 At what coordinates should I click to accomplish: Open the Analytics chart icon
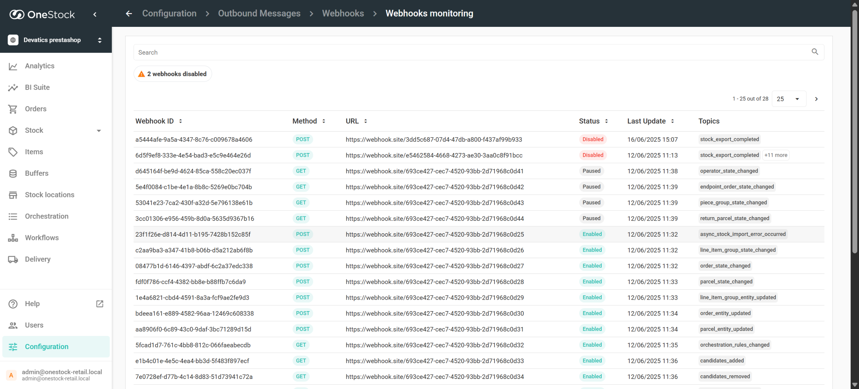tap(13, 66)
